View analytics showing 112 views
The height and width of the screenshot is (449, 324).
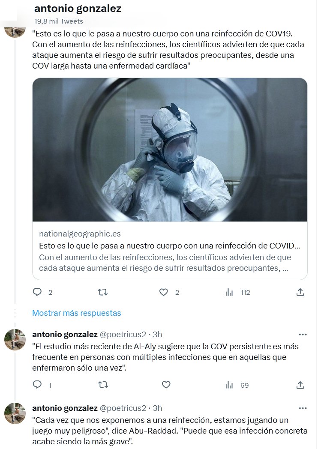(x=238, y=292)
